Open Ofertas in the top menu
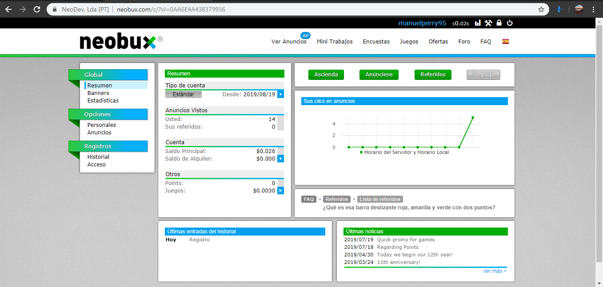Screen dimensions: 603x287 (438, 42)
